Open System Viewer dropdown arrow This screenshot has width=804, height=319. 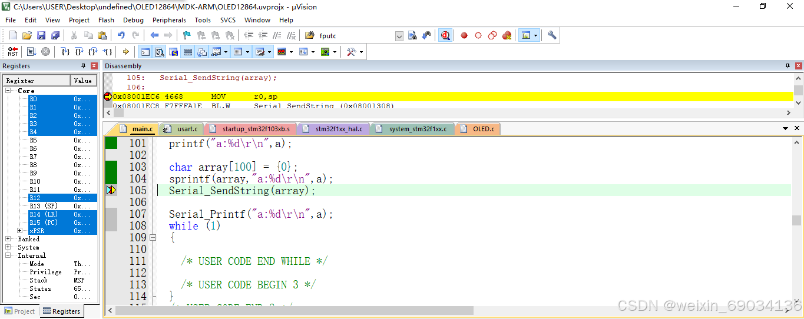(x=335, y=52)
